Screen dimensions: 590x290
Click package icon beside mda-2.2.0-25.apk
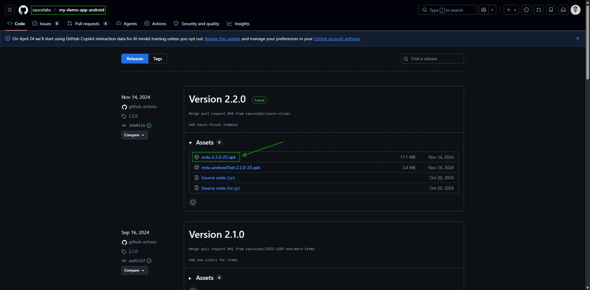[x=197, y=157]
